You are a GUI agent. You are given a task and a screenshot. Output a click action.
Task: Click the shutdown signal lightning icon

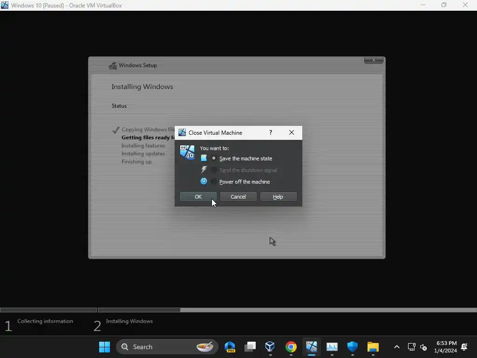[204, 170]
